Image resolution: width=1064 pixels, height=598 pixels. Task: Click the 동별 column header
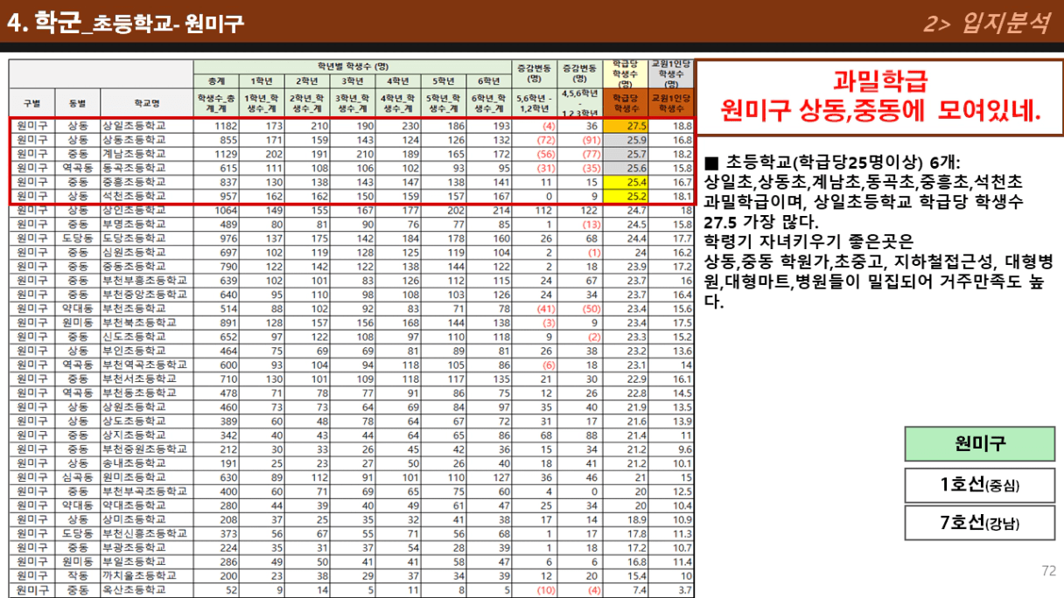click(x=77, y=103)
